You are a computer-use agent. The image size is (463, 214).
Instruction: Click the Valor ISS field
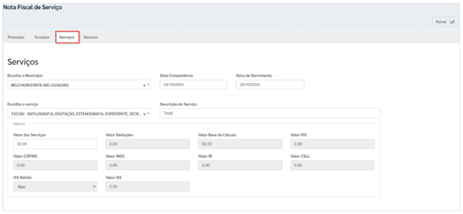point(148,187)
